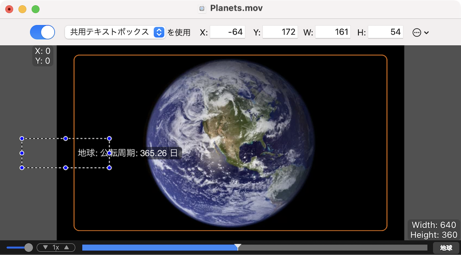The height and width of the screenshot is (255, 461).
Task: Click the bottom-middle handle of the selection box
Action: pos(66,168)
